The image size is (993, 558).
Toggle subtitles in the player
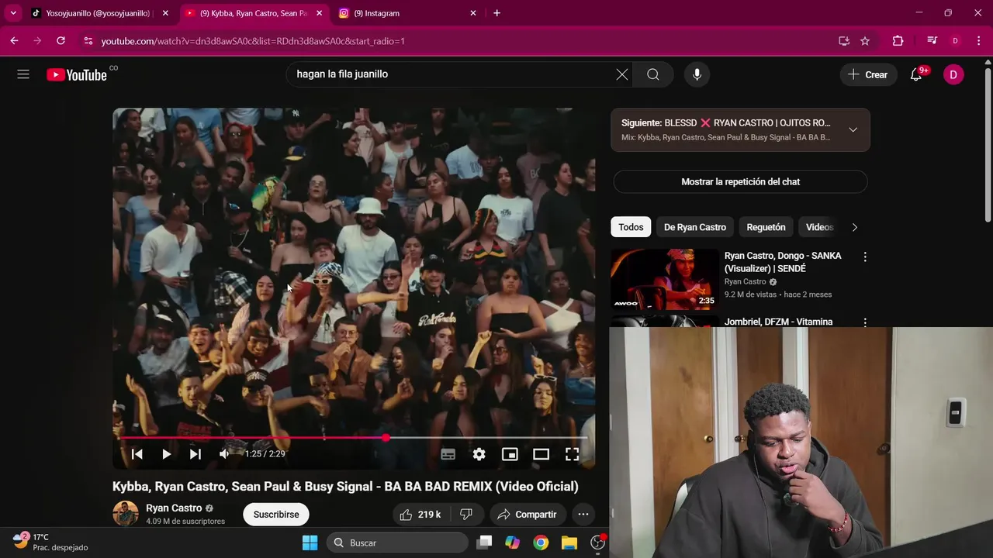448,454
